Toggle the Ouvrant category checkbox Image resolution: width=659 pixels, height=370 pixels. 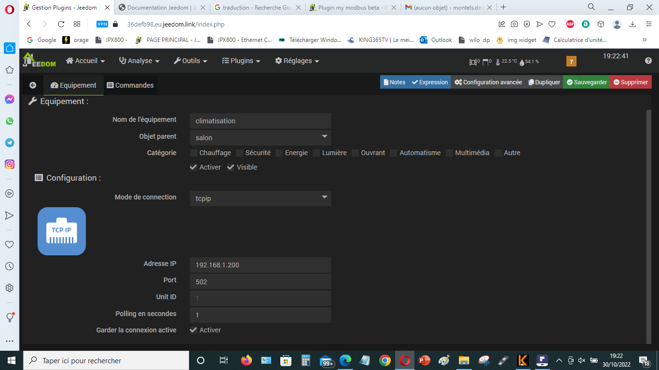click(x=356, y=153)
